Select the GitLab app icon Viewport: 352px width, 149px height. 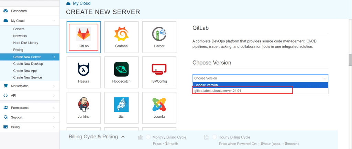pyautogui.click(x=84, y=34)
